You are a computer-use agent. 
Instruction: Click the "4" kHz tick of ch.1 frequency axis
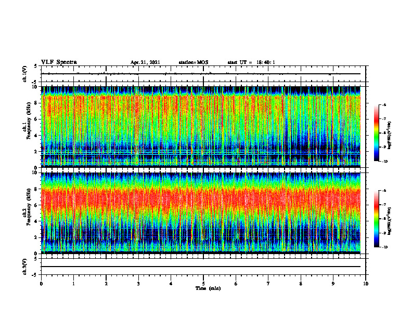click(x=36, y=136)
